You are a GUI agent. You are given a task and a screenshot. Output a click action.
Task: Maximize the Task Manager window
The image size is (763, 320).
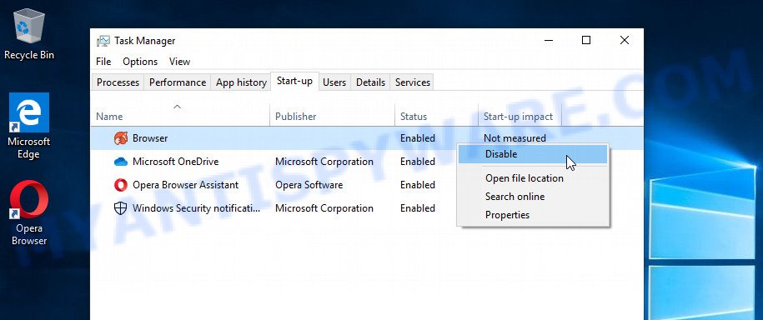click(586, 40)
